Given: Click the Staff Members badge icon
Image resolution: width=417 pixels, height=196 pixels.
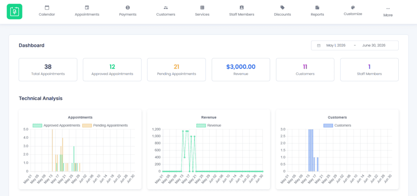Looking at the screenshot, I should [241, 7].
